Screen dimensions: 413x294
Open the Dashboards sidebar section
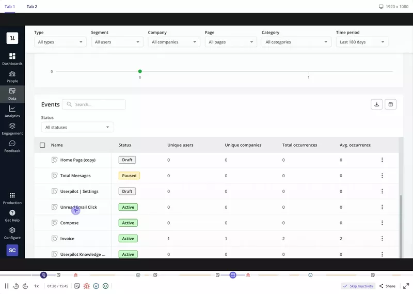[12, 59]
